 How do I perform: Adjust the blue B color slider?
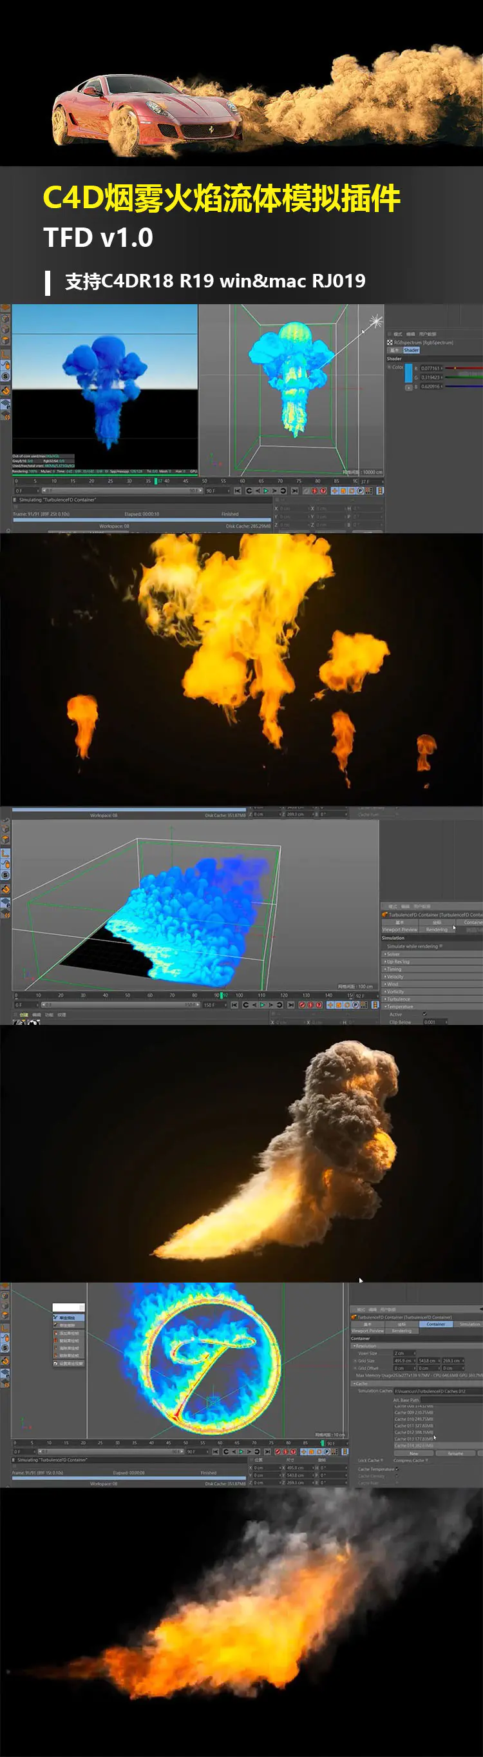[x=464, y=387]
